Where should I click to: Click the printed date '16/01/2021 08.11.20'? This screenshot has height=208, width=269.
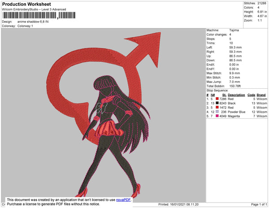coord(184,204)
